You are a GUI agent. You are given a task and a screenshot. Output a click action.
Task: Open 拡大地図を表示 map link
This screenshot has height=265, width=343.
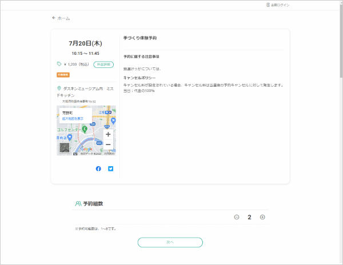click(x=73, y=119)
